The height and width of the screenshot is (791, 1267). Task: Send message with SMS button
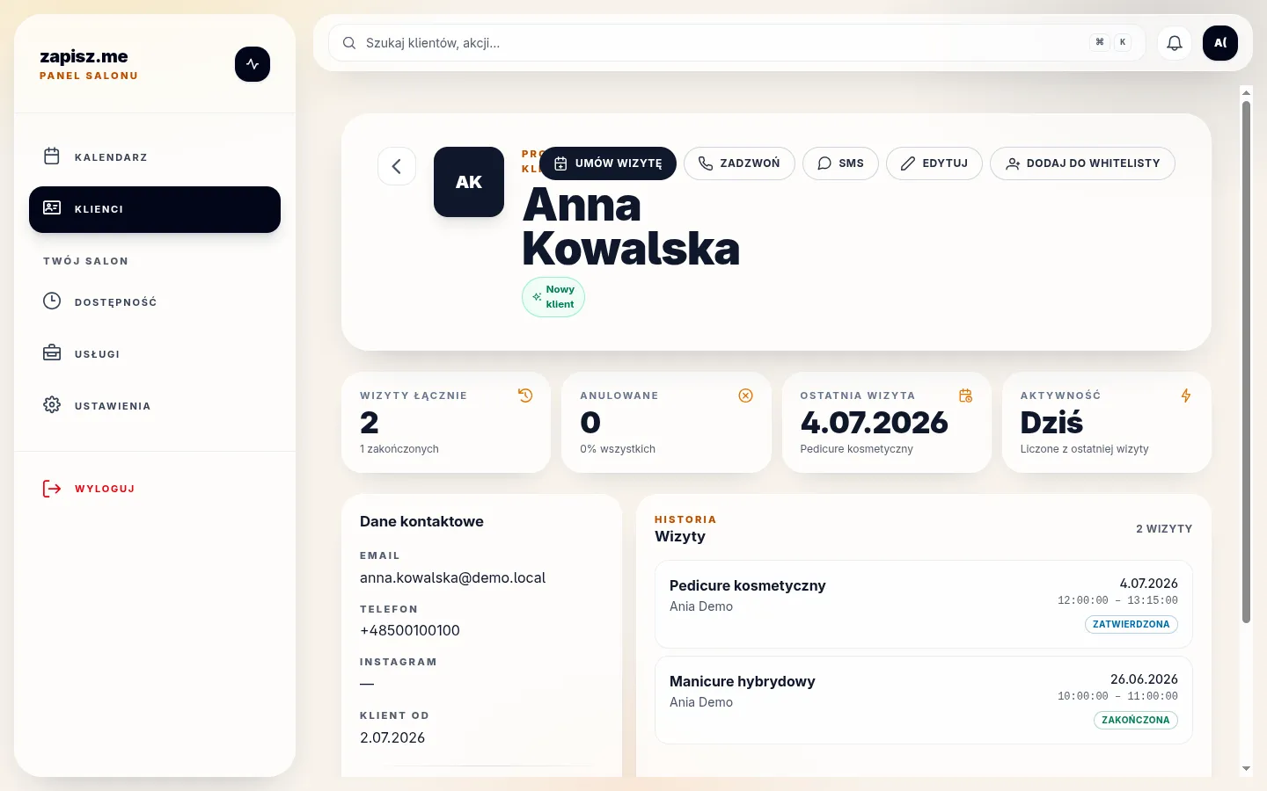[x=840, y=163]
